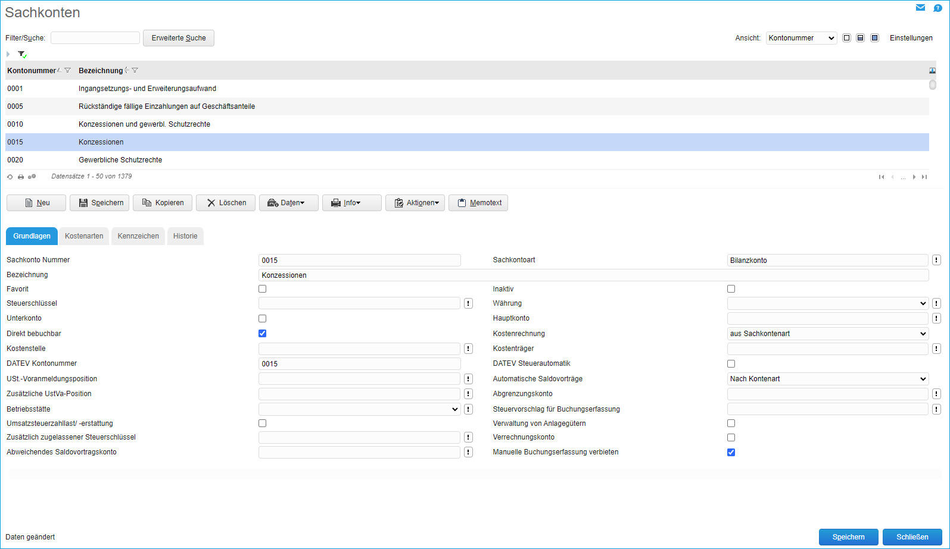The width and height of the screenshot is (950, 549).
Task: Click the refresh icon below the table
Action: pyautogui.click(x=10, y=177)
